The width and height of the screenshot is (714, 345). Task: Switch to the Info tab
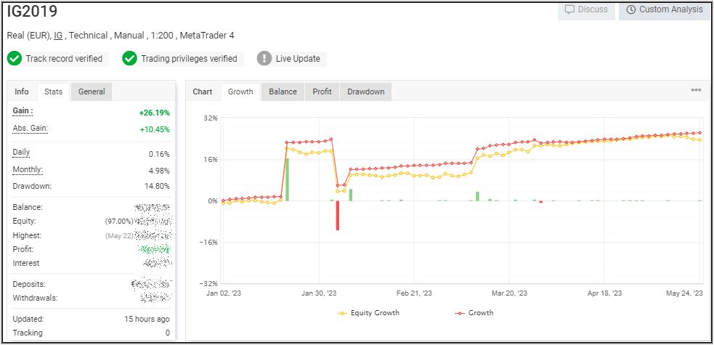click(x=22, y=92)
